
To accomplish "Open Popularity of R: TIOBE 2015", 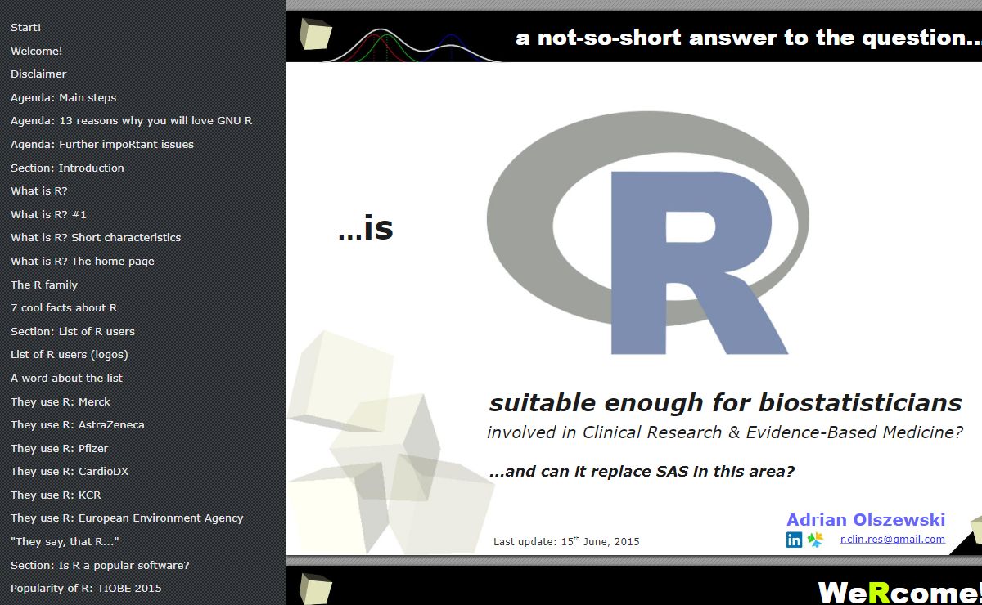I will tap(86, 588).
